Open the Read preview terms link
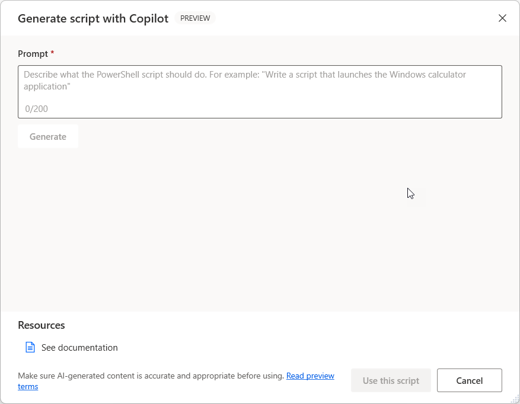 tap(310, 376)
